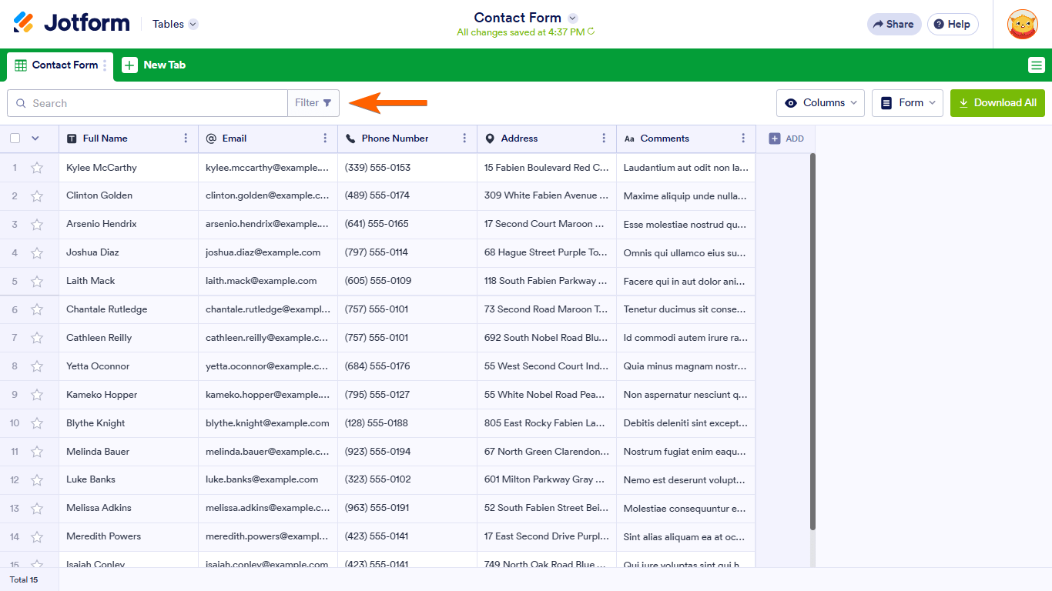1052x591 pixels.
Task: Star the Kylee McCarthy row
Action: click(37, 168)
